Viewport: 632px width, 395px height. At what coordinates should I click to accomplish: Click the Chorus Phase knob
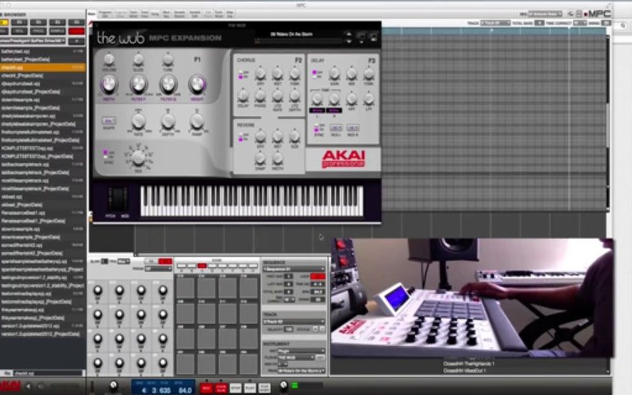[261, 95]
